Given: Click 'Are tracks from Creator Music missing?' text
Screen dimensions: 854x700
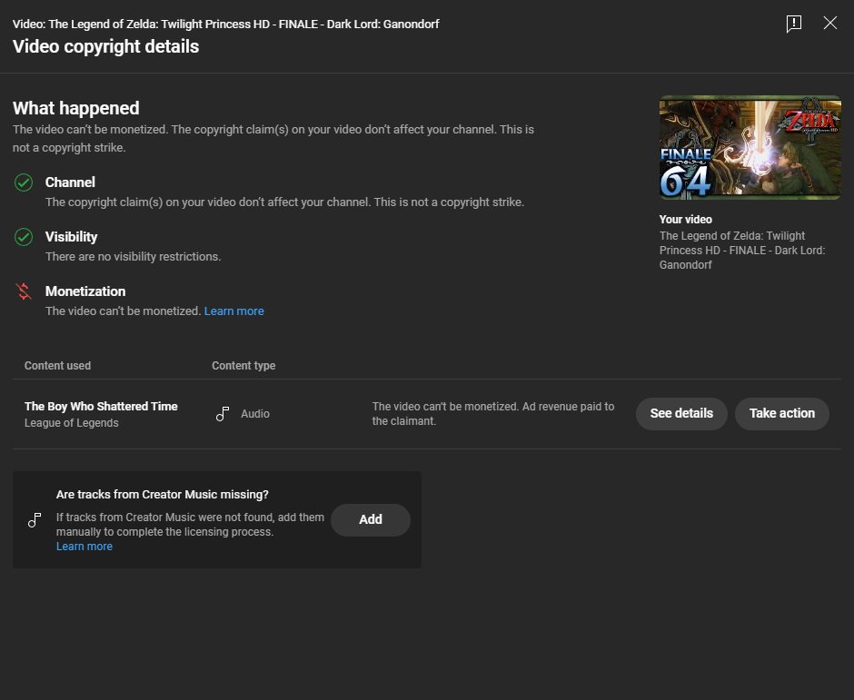Looking at the screenshot, I should (163, 494).
